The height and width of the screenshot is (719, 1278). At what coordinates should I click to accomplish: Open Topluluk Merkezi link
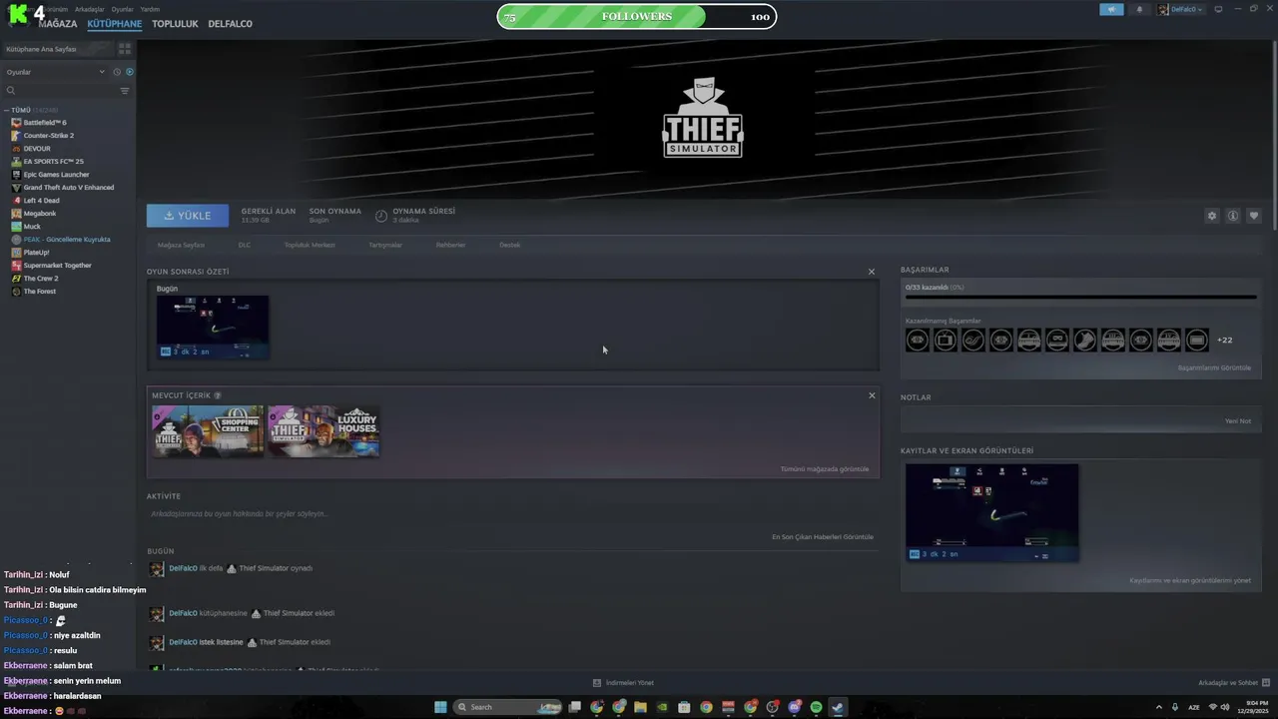click(x=310, y=245)
